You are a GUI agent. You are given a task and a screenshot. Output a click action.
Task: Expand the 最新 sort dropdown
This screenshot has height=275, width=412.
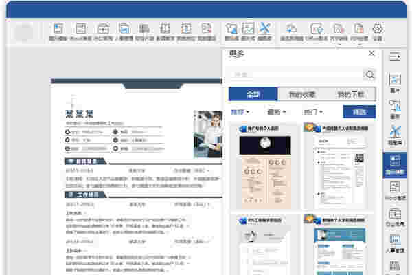coord(276,112)
